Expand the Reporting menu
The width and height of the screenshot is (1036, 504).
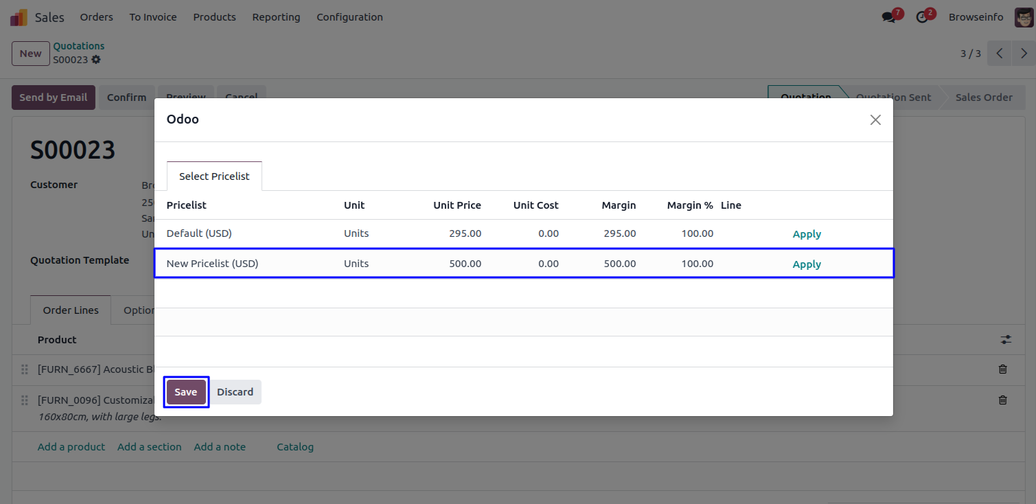click(276, 17)
